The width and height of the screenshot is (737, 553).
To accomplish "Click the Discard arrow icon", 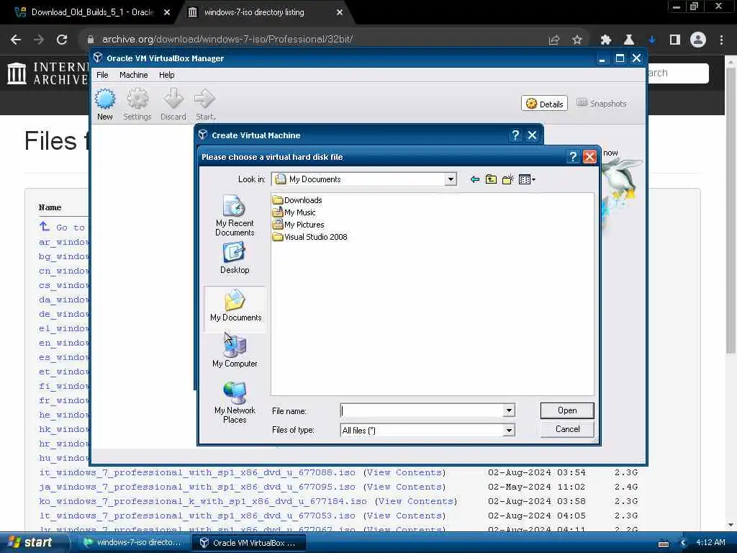I will (x=173, y=104).
